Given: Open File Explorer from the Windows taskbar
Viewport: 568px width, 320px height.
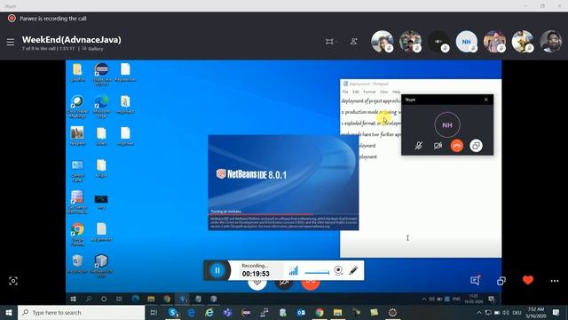Looking at the screenshot, I should (x=337, y=312).
